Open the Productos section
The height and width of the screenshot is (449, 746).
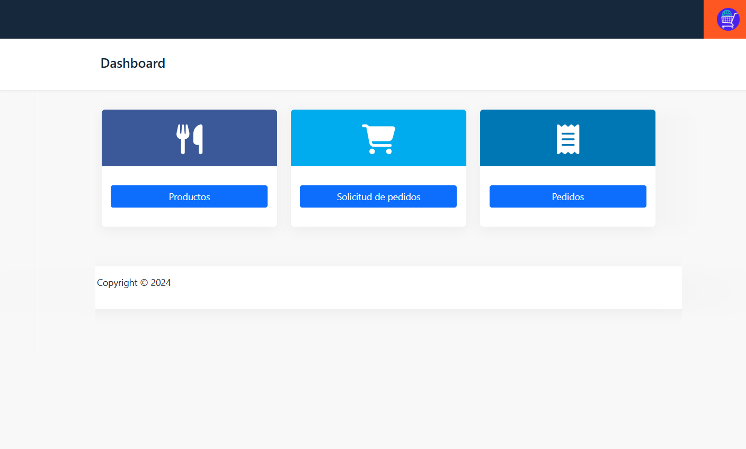[x=189, y=196]
